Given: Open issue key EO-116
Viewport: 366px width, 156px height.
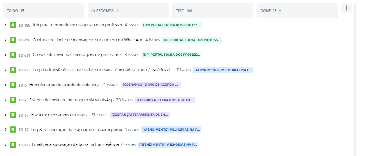Looking at the screenshot, I should coord(24,145).
